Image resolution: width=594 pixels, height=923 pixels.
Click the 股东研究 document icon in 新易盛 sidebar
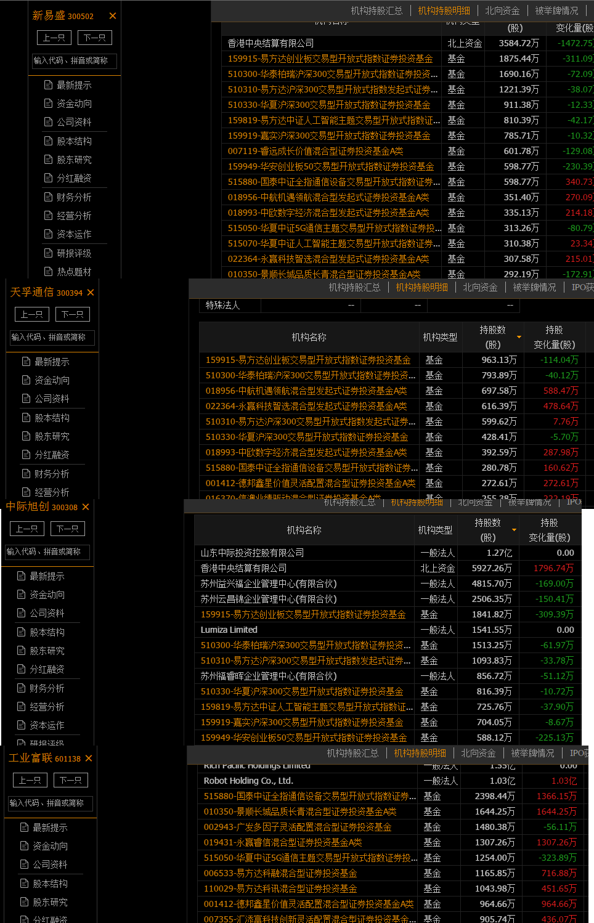click(x=49, y=160)
